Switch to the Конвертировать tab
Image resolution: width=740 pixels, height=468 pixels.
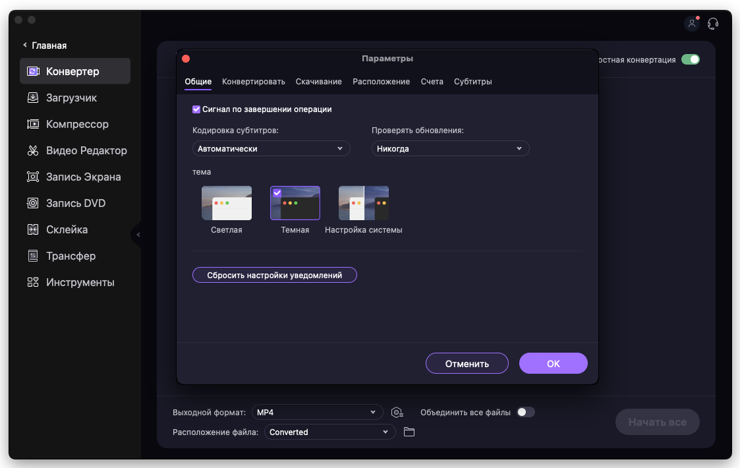coord(253,82)
